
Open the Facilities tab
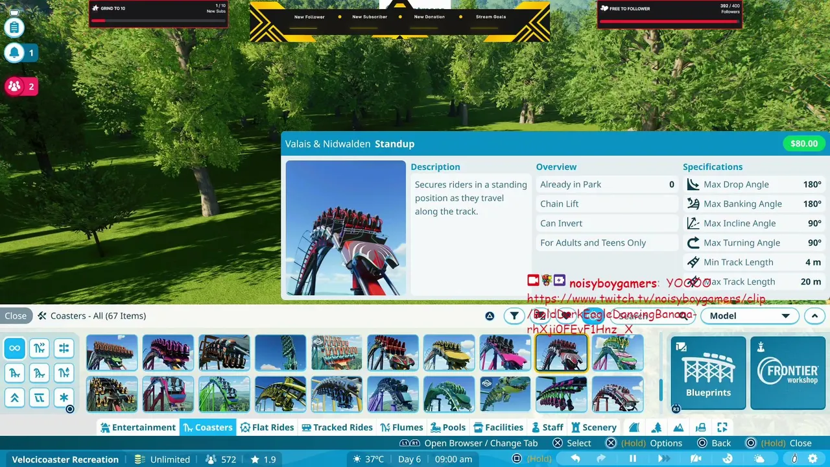tap(498, 427)
